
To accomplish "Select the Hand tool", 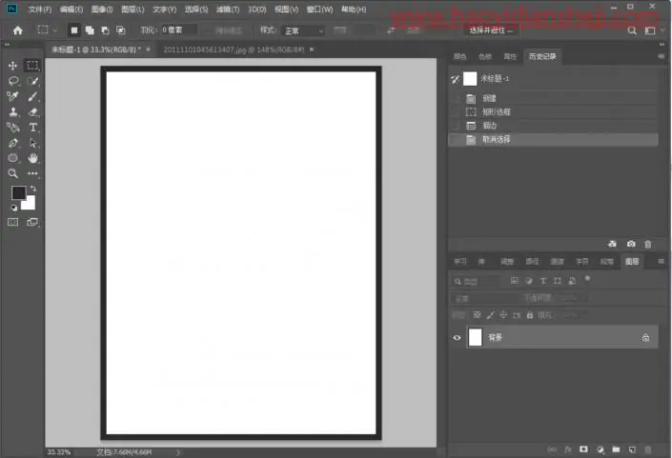I will click(32, 158).
